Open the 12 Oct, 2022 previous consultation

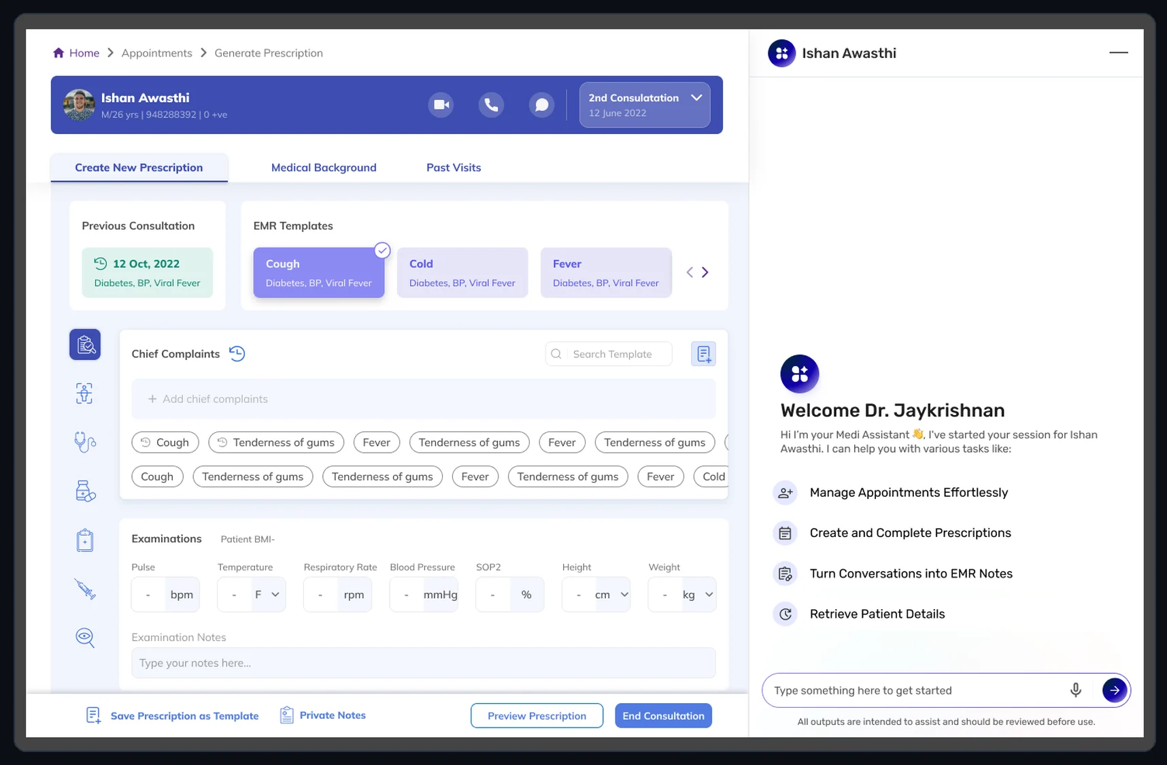click(x=148, y=272)
